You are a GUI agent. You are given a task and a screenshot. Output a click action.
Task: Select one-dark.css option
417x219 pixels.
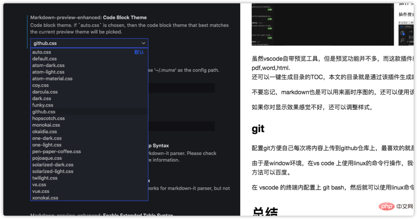coord(47,138)
